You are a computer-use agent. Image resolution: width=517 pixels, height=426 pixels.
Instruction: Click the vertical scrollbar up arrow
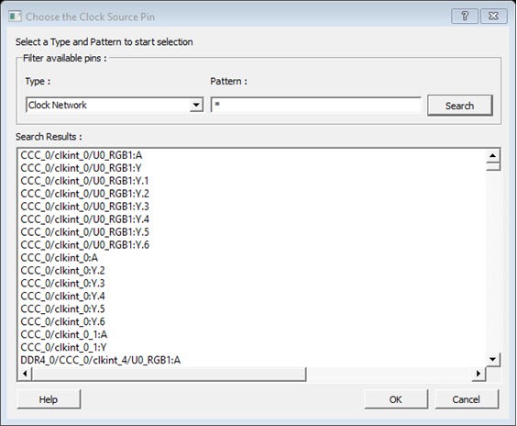point(493,155)
